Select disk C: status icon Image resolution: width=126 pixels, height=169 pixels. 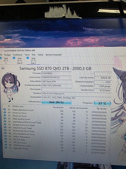pyautogui.click(x=1, y=58)
